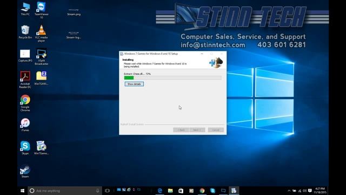This screenshot has width=346, height=195.
Task: Minimize the Windows 7 Games Setup window
Action: [x=202, y=54]
